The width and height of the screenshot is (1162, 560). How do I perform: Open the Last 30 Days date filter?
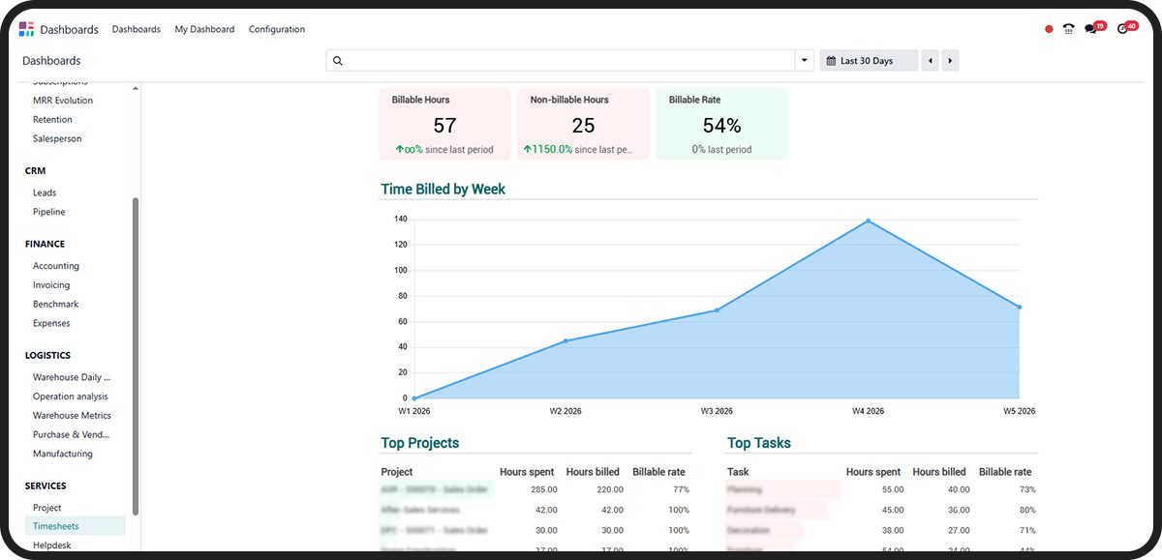868,61
